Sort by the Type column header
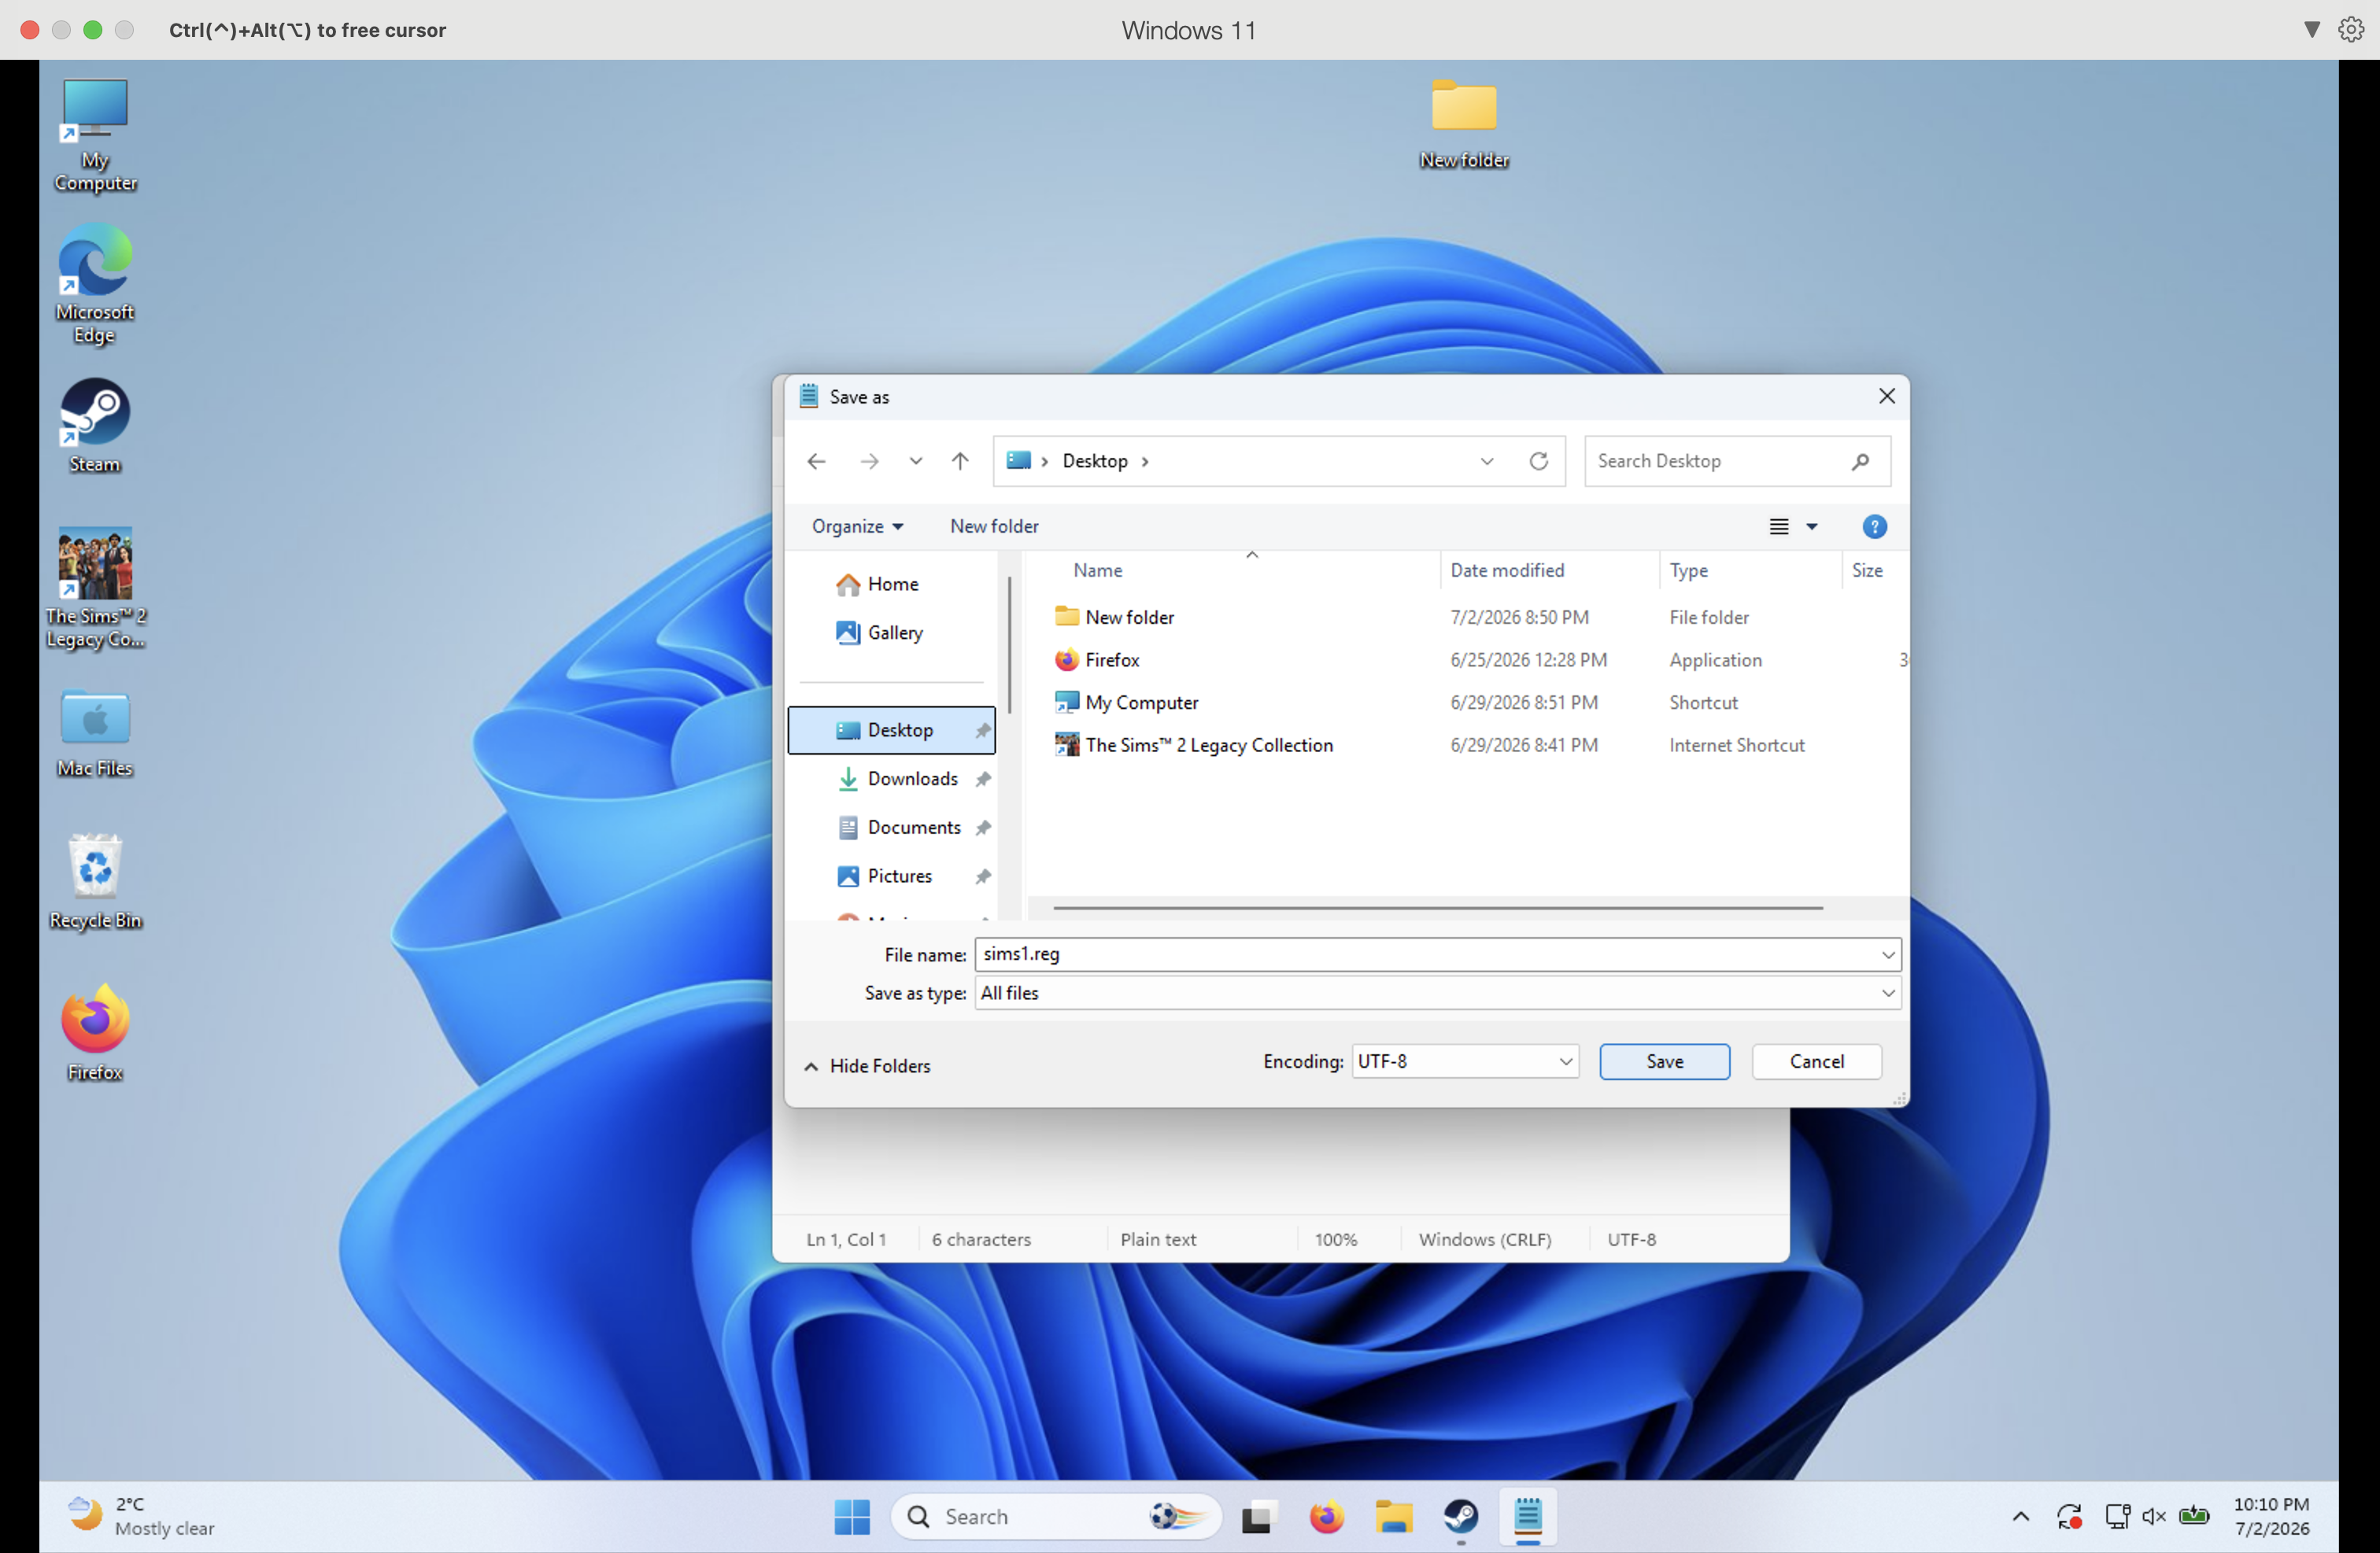2380x1553 pixels. point(1688,570)
